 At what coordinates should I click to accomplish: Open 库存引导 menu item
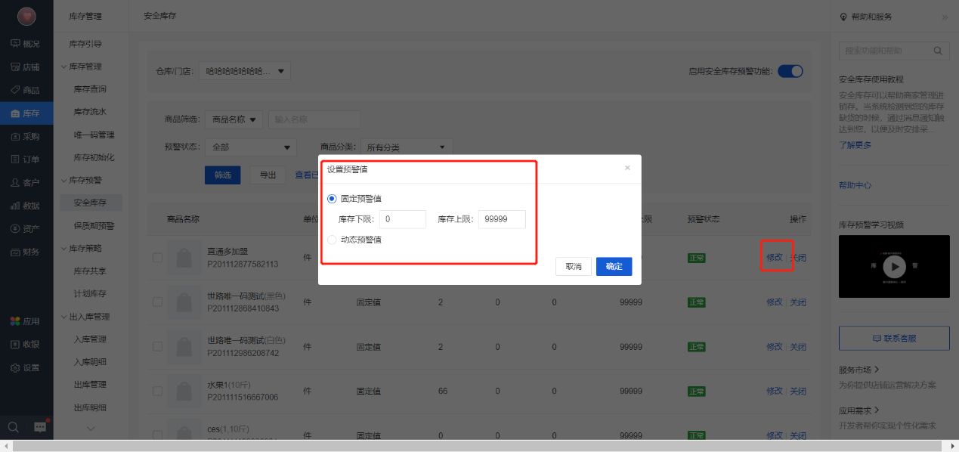(x=85, y=44)
